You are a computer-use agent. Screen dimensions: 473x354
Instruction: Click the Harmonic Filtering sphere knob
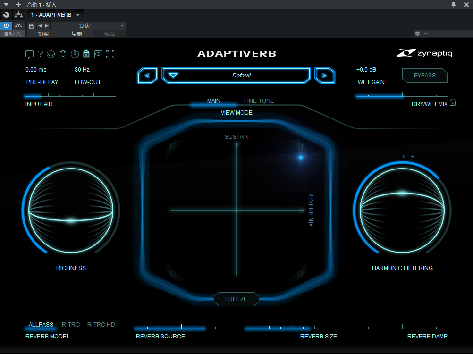[x=402, y=210]
